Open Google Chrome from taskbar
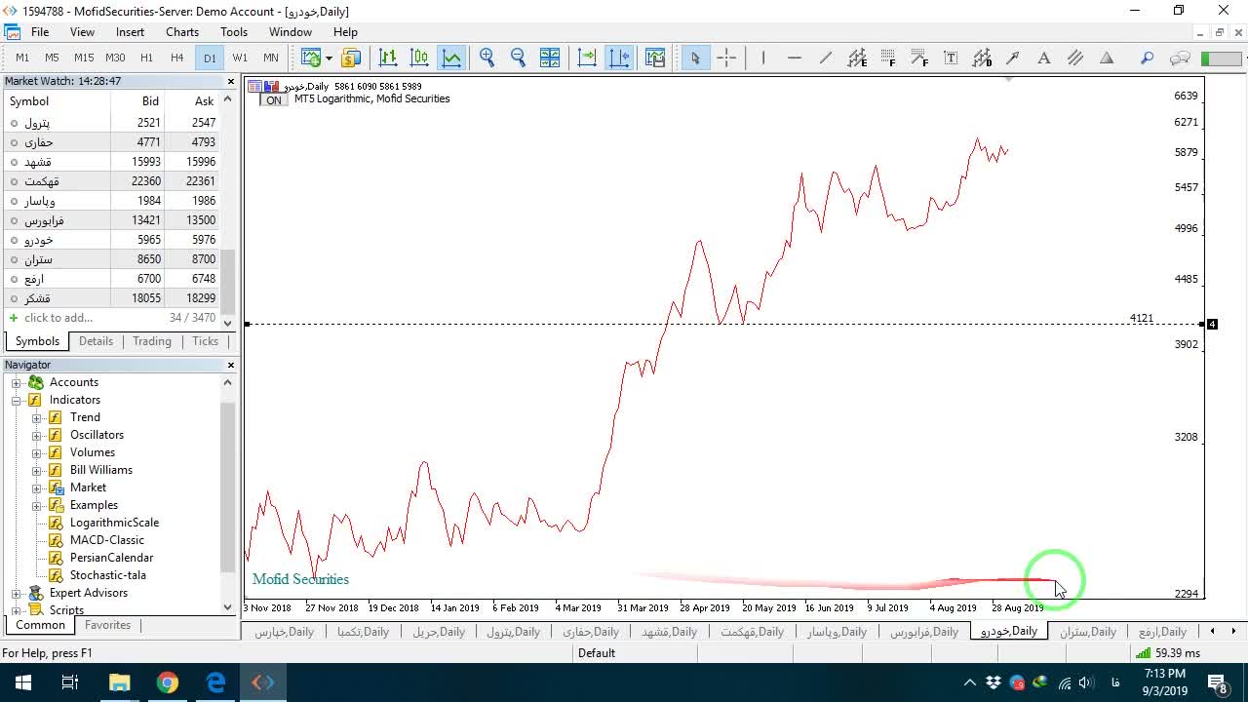 [x=168, y=682]
